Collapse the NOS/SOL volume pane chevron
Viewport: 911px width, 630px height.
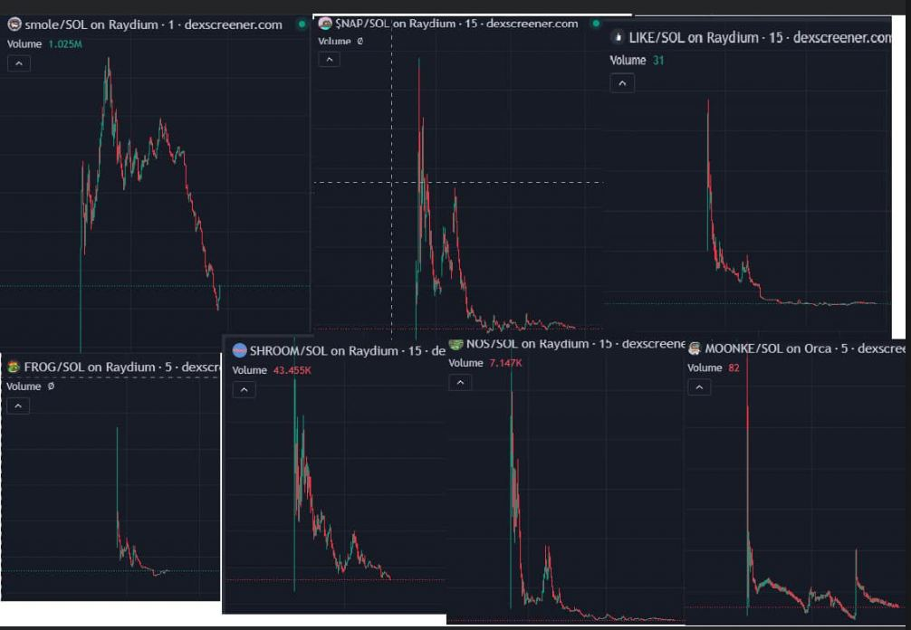pos(460,382)
